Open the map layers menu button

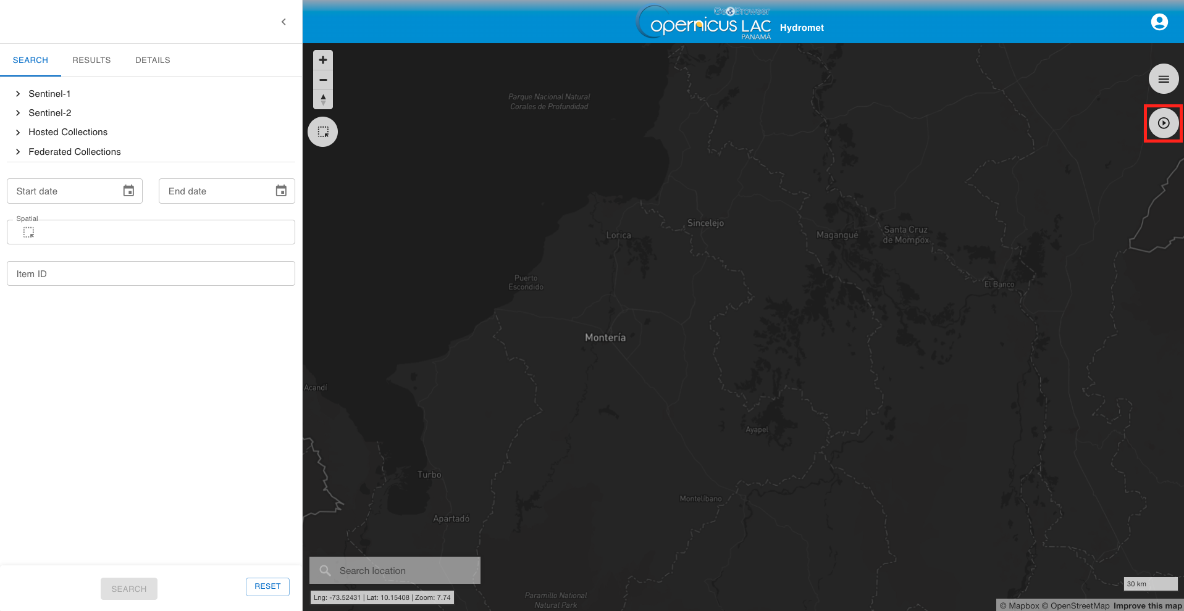[1164, 79]
